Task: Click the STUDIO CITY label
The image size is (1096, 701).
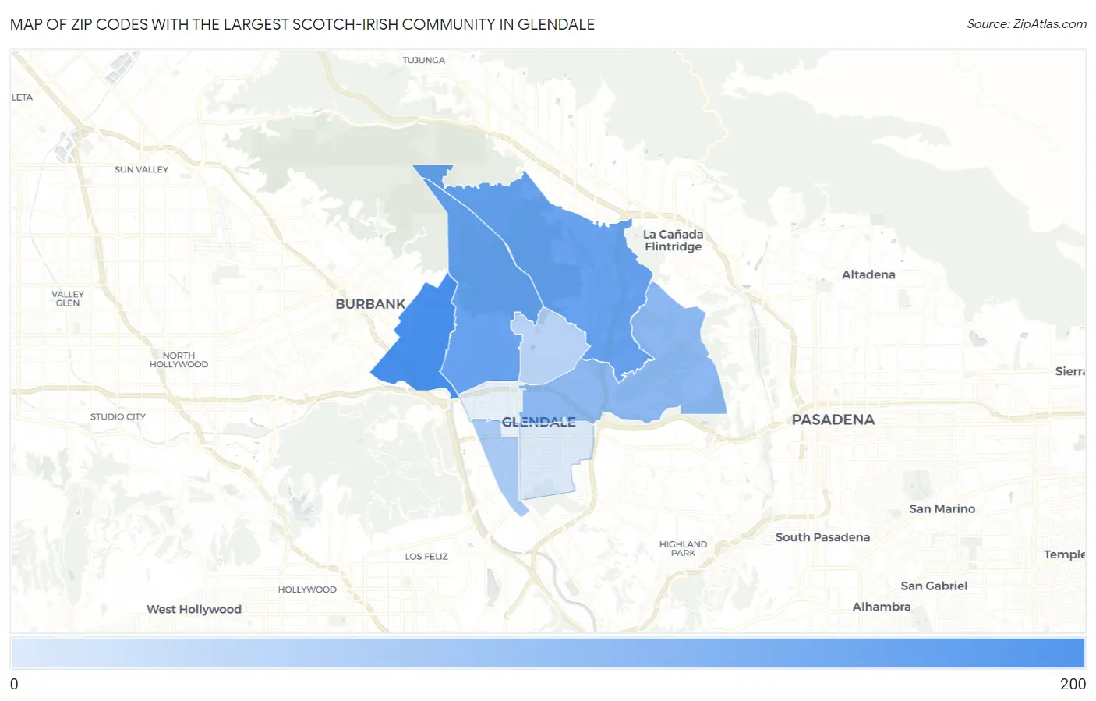Action: pos(118,416)
